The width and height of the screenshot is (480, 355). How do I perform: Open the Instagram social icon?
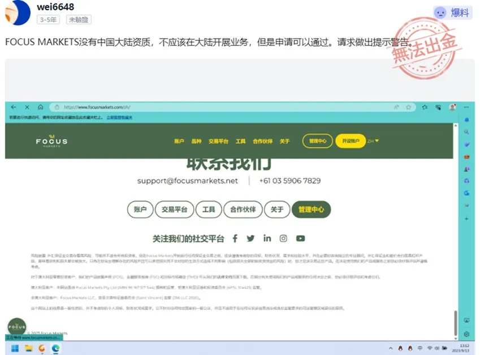(x=283, y=238)
